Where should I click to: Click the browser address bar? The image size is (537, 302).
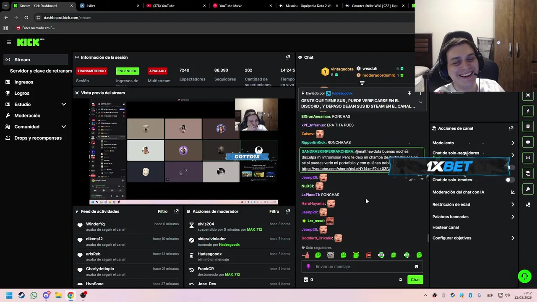(222, 18)
